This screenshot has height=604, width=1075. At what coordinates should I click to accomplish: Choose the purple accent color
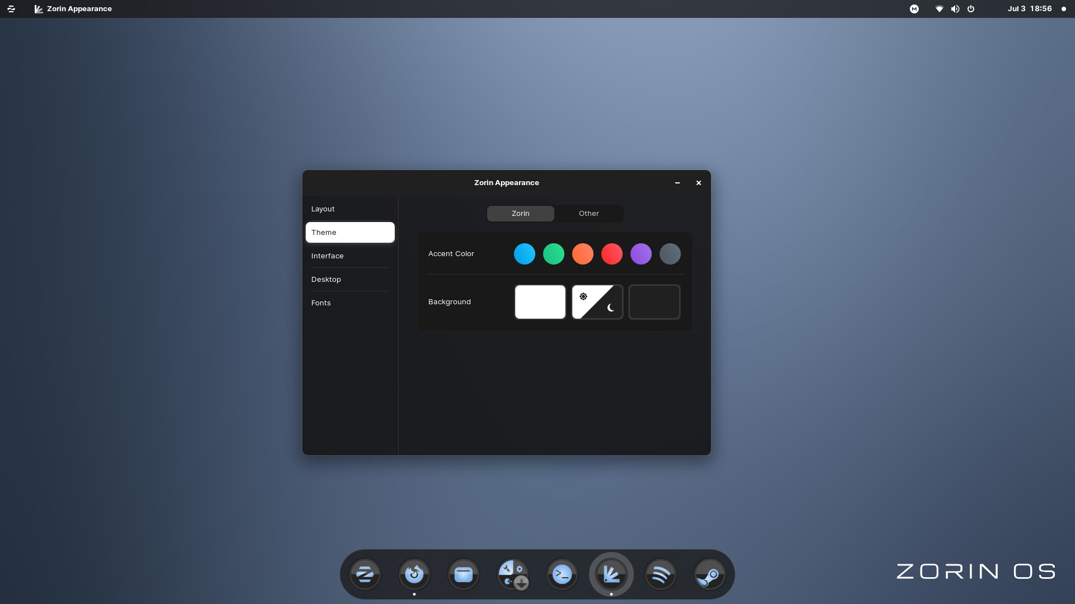point(641,254)
